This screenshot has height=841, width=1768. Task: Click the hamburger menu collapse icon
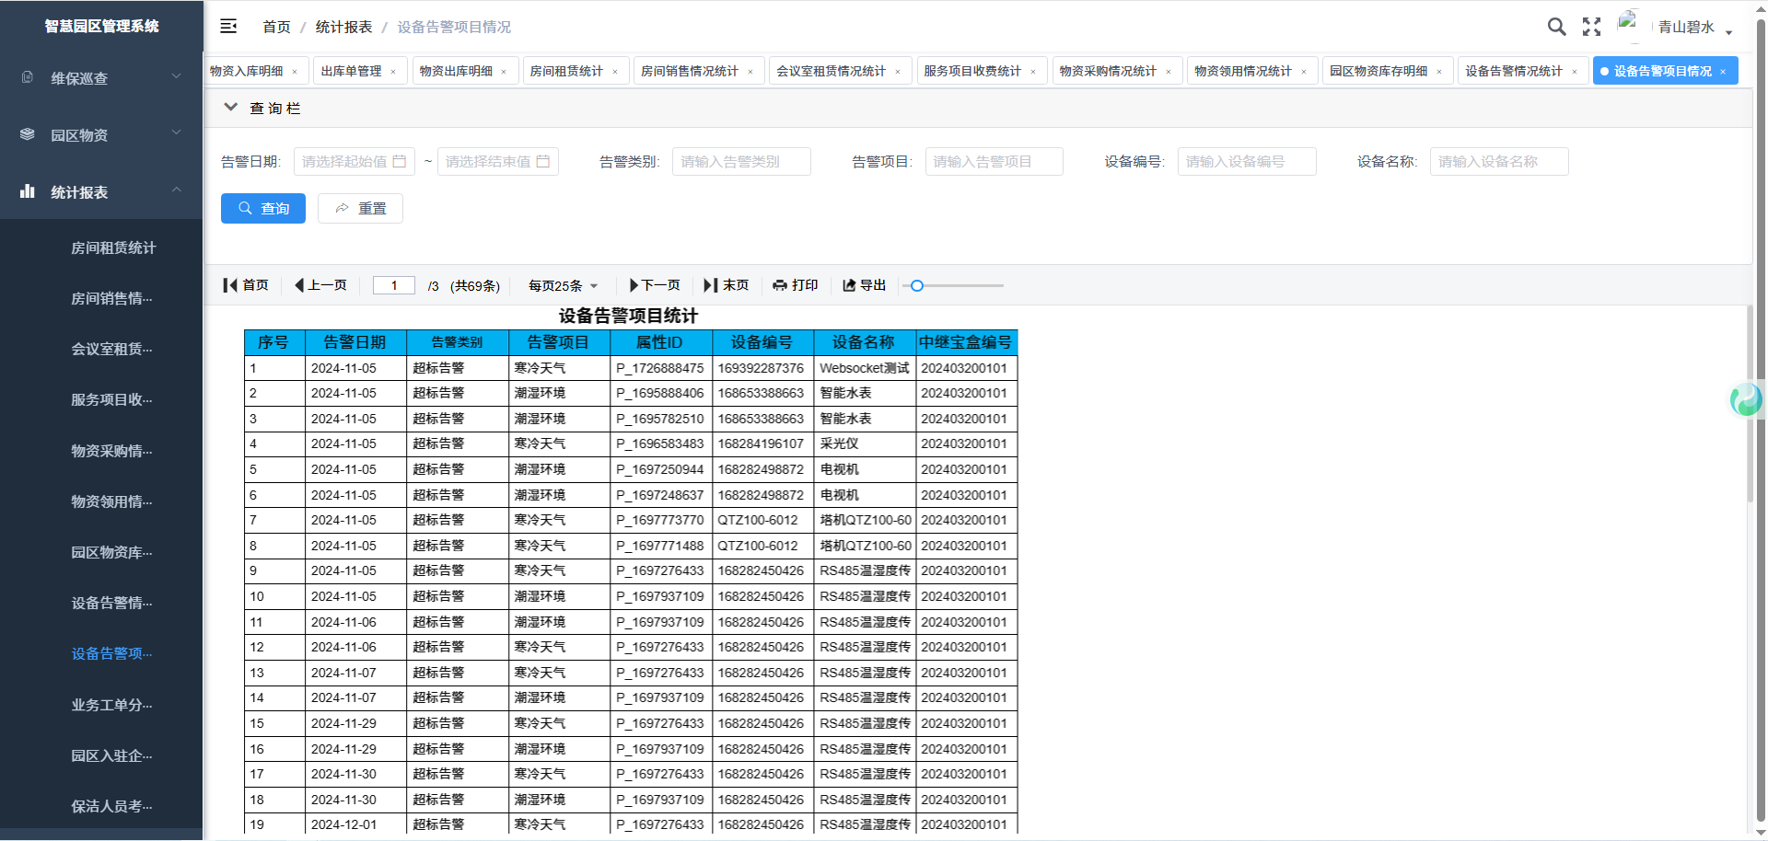(228, 27)
